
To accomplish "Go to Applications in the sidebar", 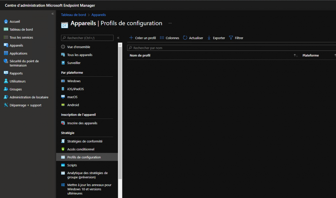I will (x=18, y=53).
